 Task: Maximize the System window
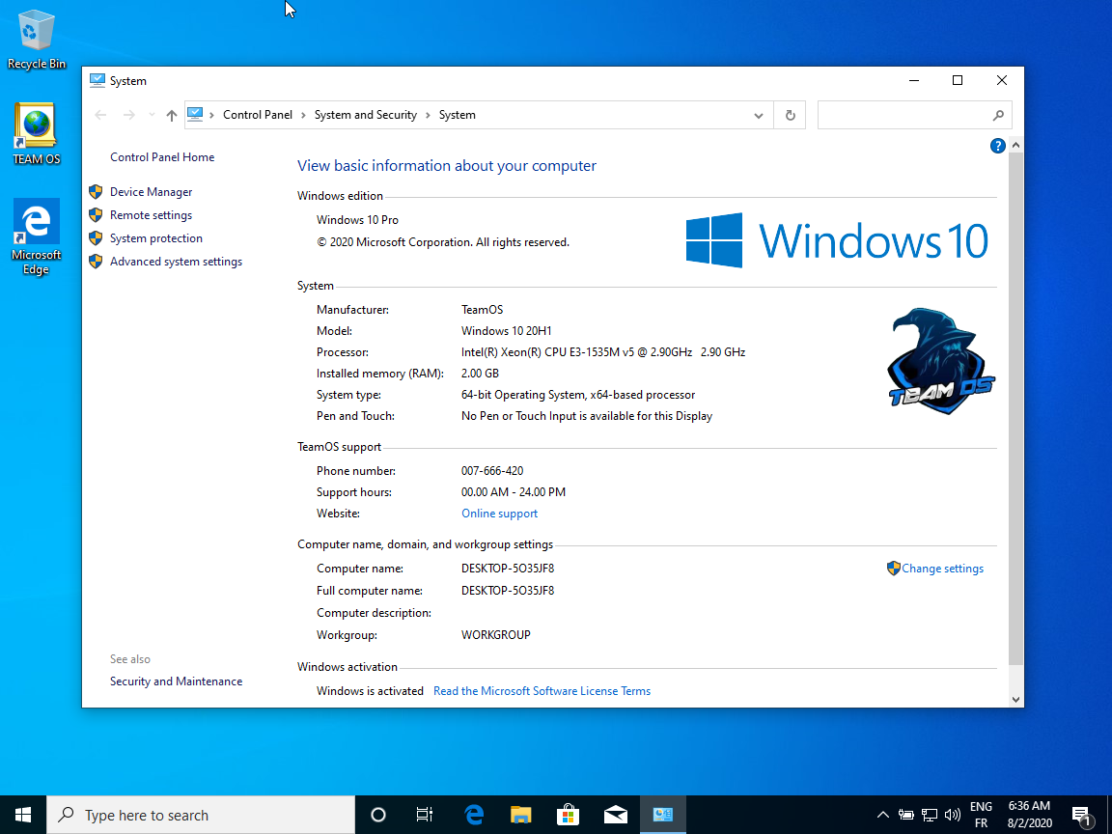pyautogui.click(x=958, y=80)
